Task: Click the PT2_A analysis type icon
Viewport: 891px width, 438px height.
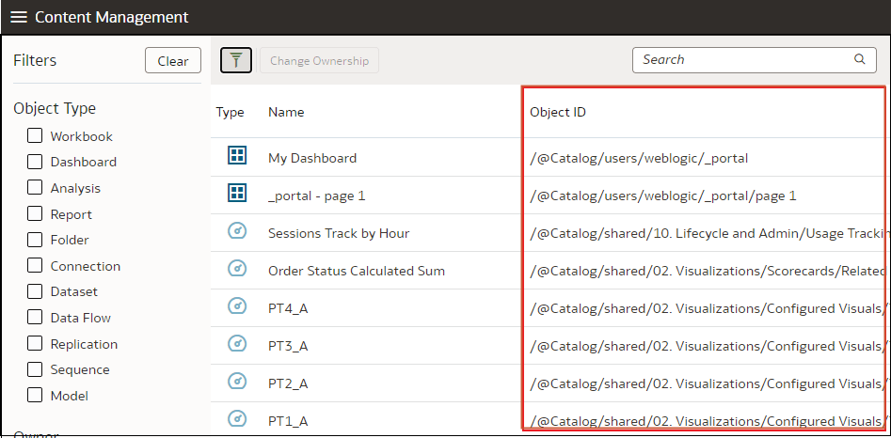Action: [x=237, y=382]
